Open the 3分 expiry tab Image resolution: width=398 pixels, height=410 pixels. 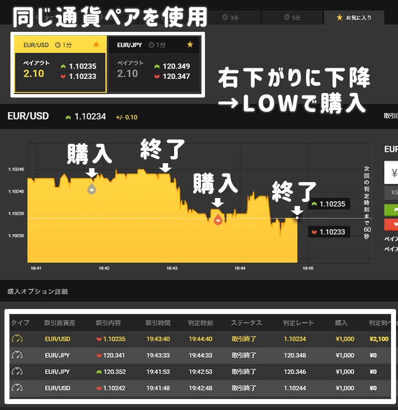pos(230,17)
